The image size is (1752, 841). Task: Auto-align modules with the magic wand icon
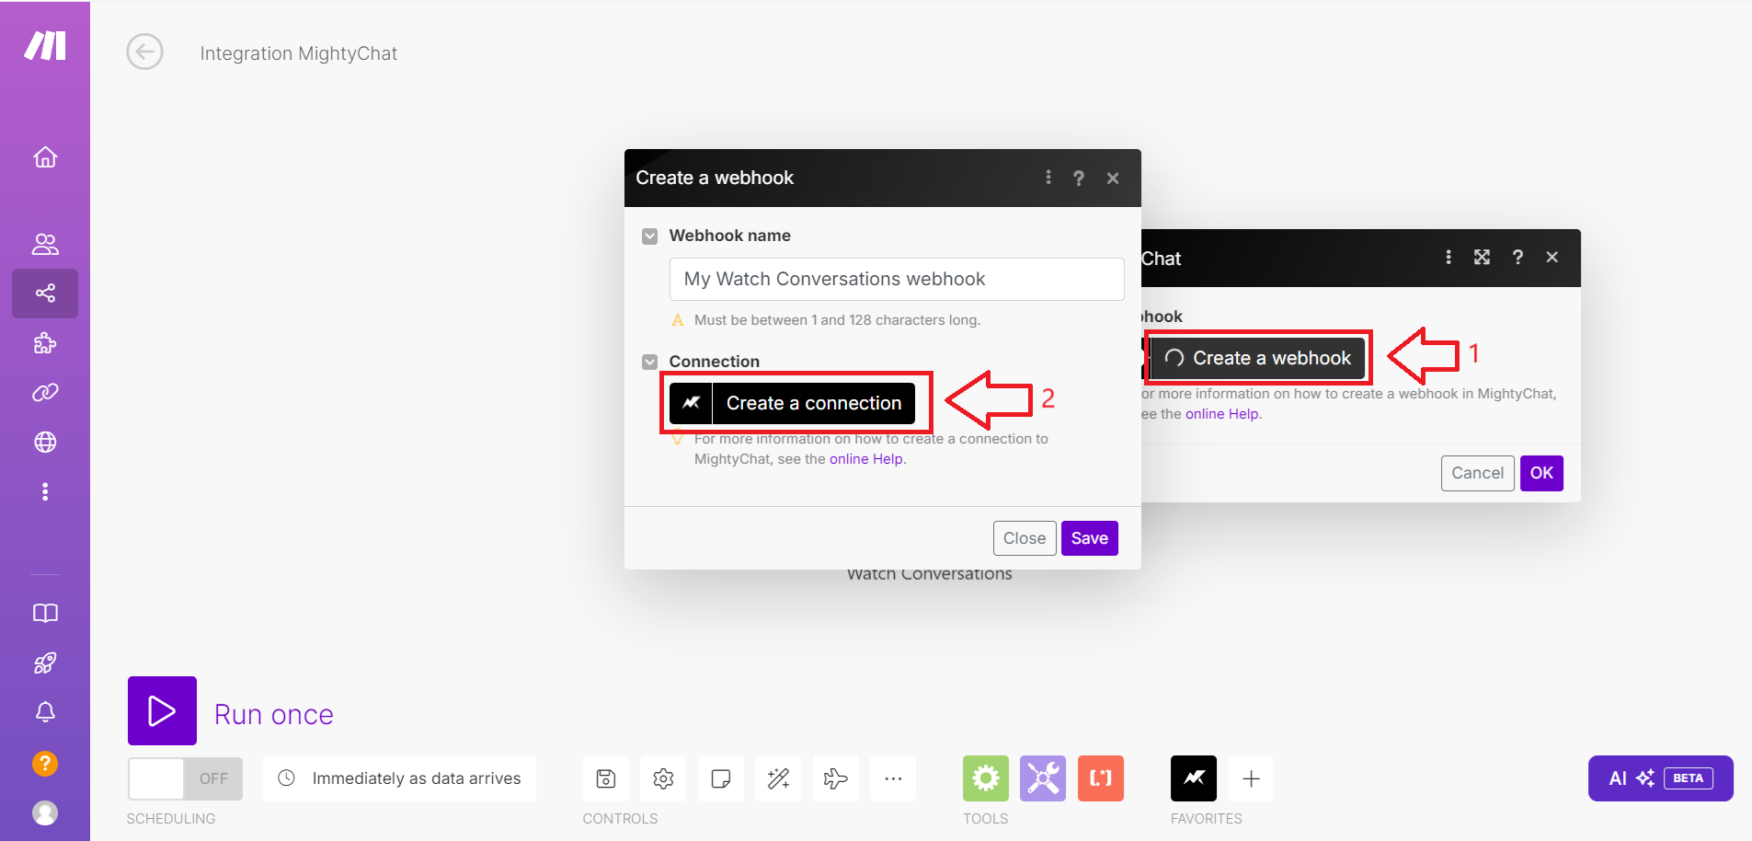point(778,778)
